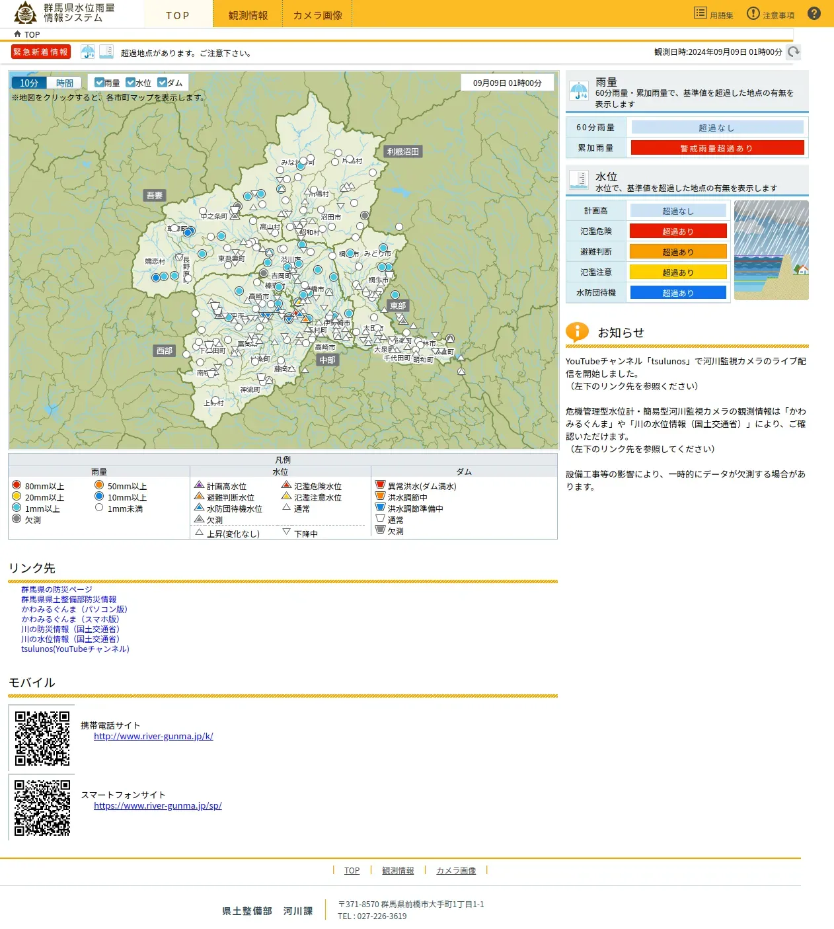Click the お知らせ exclamation icon

pos(577,332)
